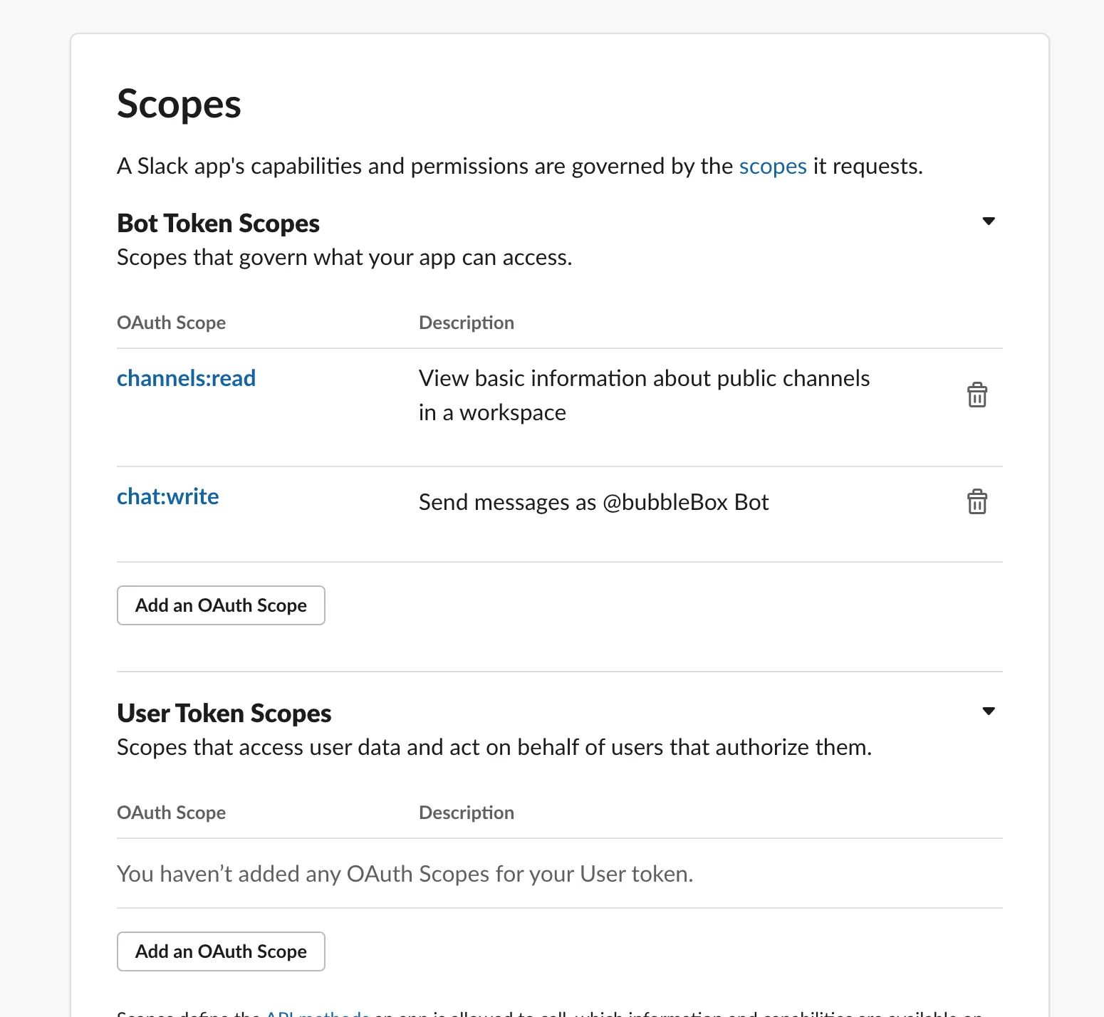Image resolution: width=1104 pixels, height=1017 pixels.
Task: Open the chat:write scope link
Action: 167,496
